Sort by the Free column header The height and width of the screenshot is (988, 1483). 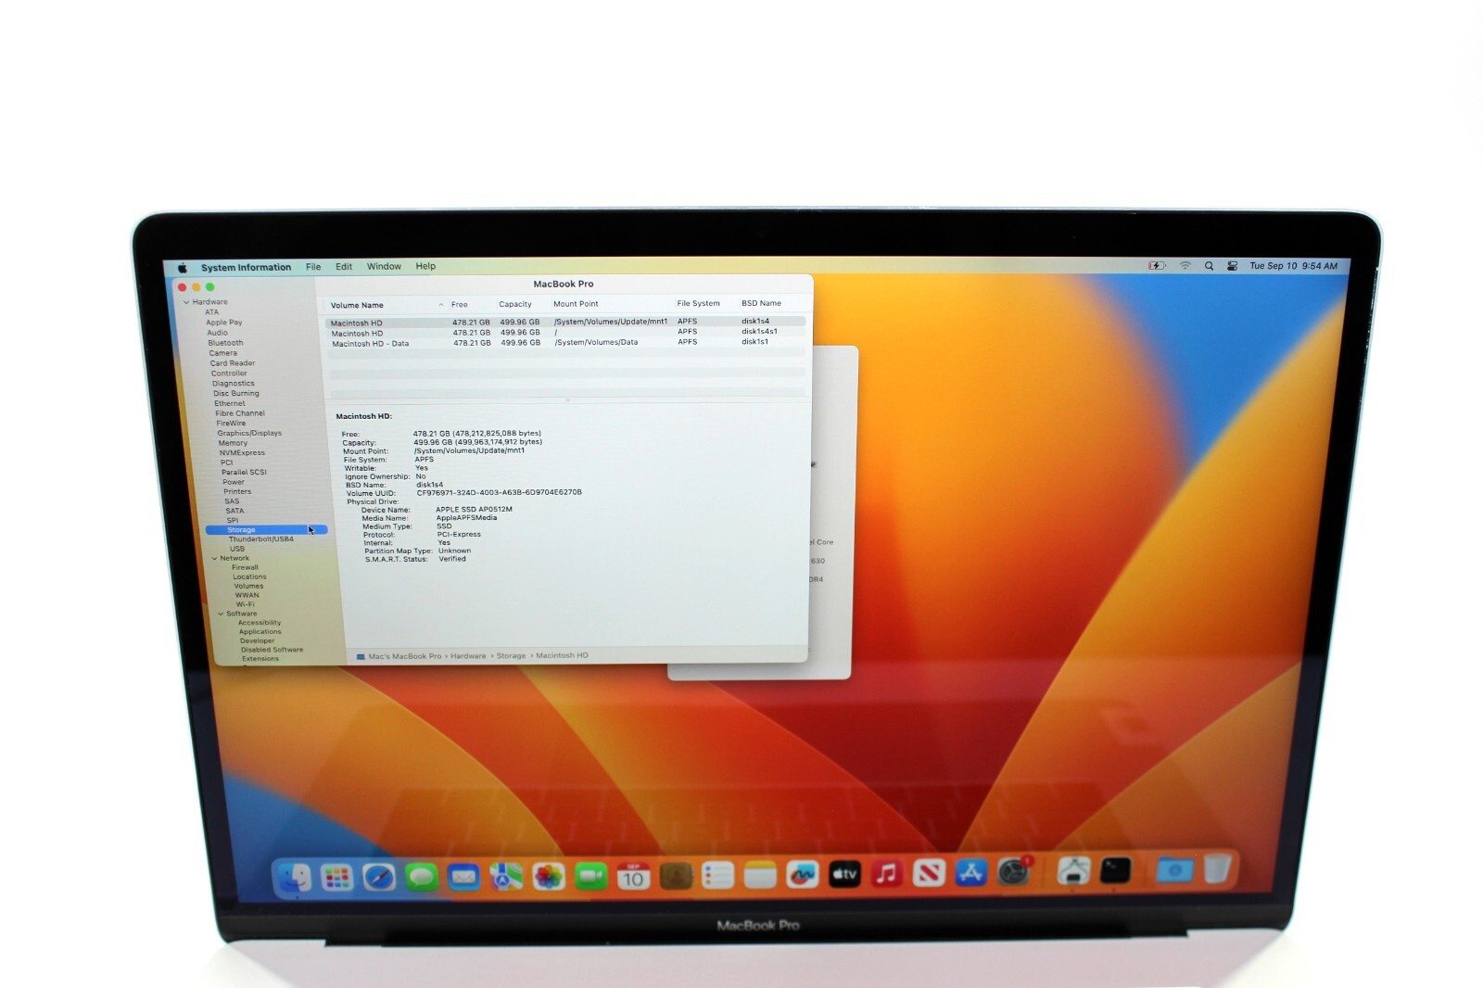pos(460,305)
